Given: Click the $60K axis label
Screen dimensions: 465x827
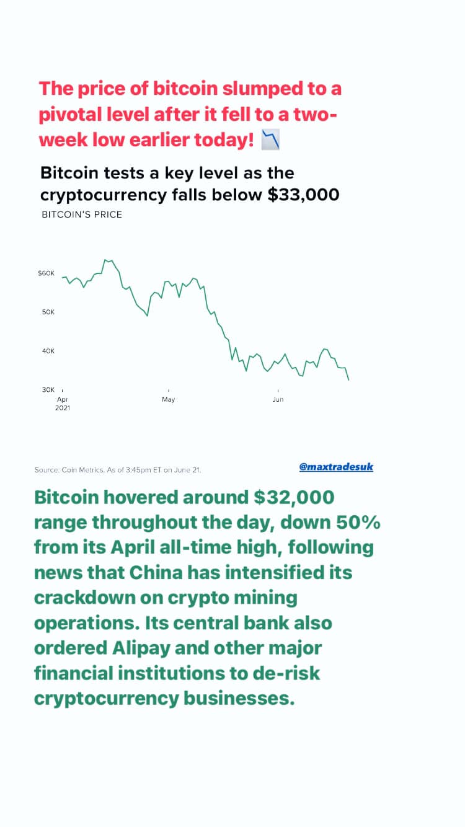Looking at the screenshot, I should pos(46,273).
